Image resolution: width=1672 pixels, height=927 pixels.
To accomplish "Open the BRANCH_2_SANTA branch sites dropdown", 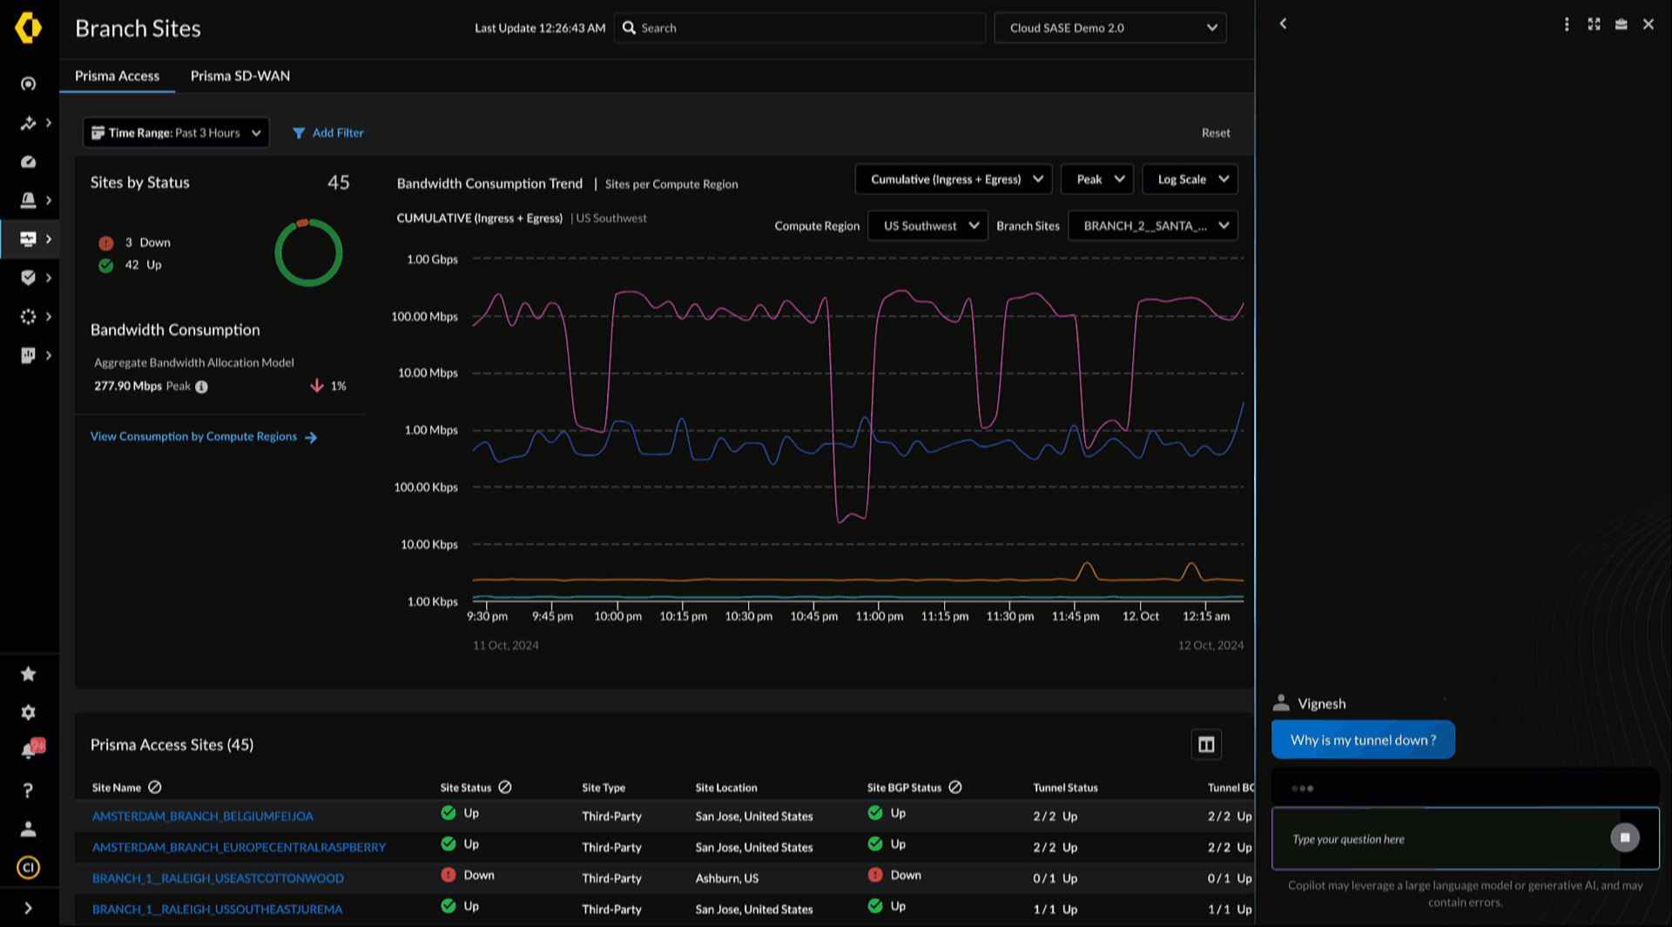I will click(1152, 225).
